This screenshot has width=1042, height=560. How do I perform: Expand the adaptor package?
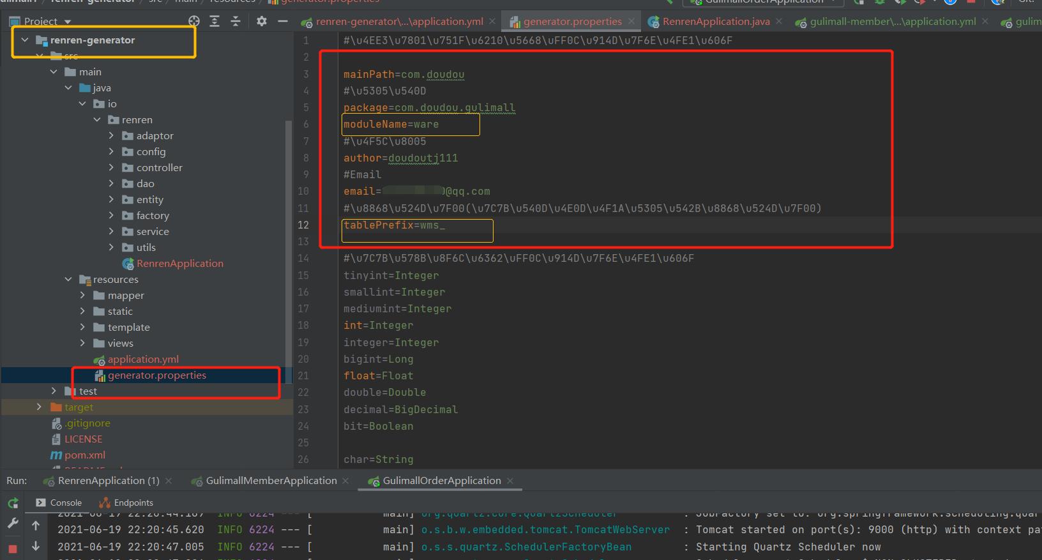[111, 135]
